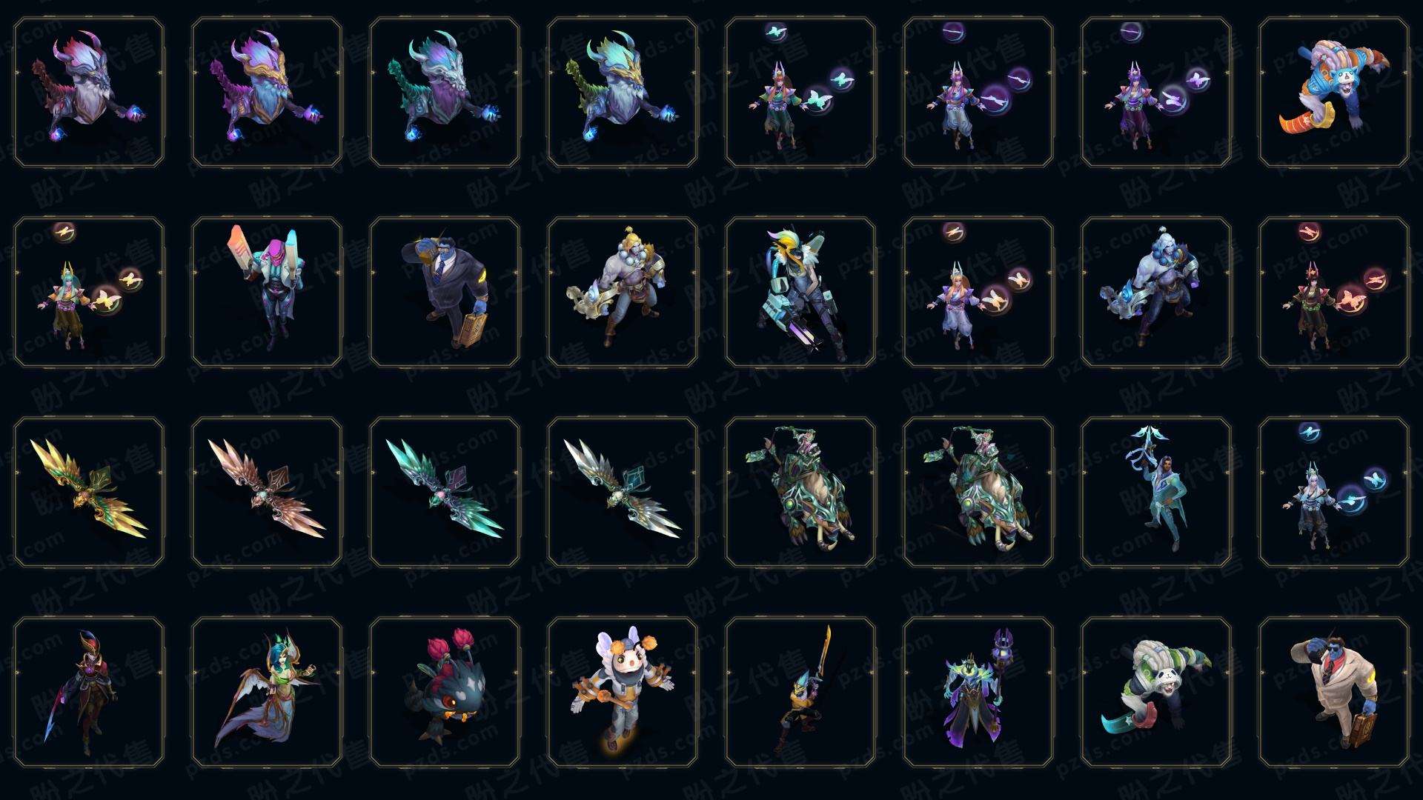The width and height of the screenshot is (1423, 800).
Task: Select the green and white panda skin
Action: point(1156,692)
